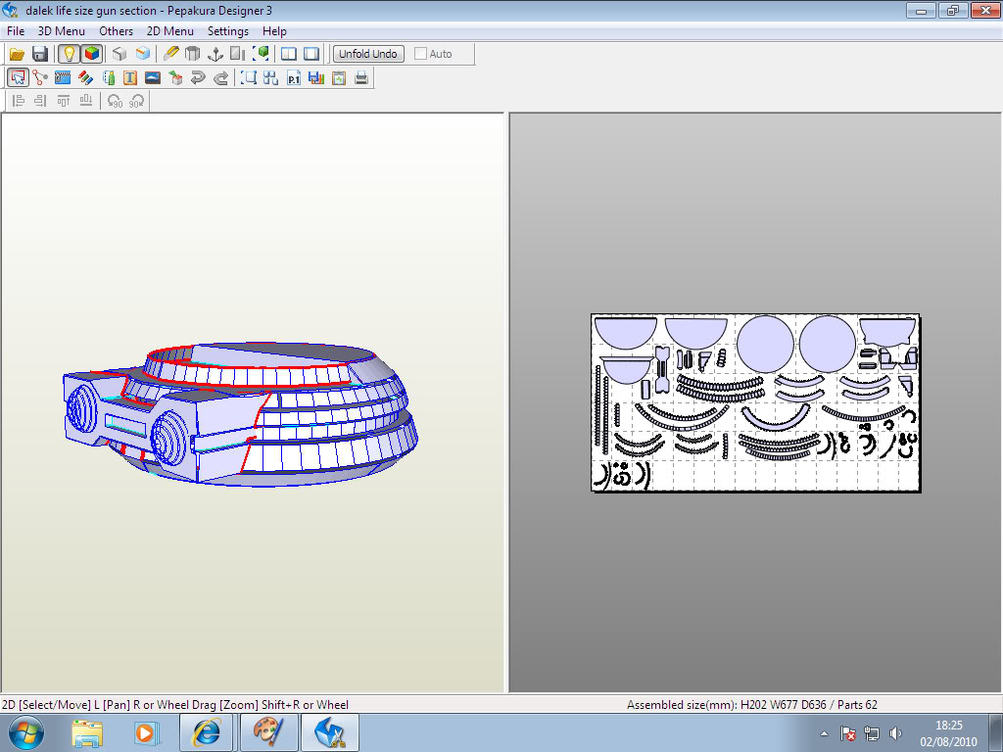
Task: Open Windows Media Player taskbar icon
Action: point(145,732)
